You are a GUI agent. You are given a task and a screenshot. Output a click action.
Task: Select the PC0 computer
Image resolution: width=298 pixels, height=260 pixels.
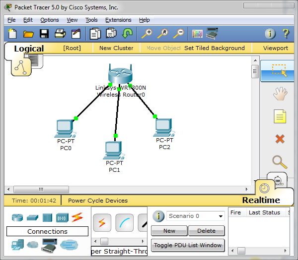pos(65,129)
